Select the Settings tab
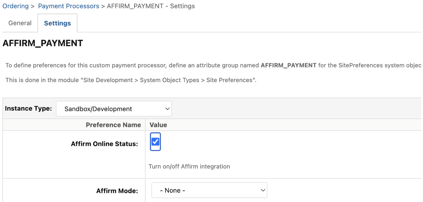The height and width of the screenshot is (202, 423). click(57, 23)
